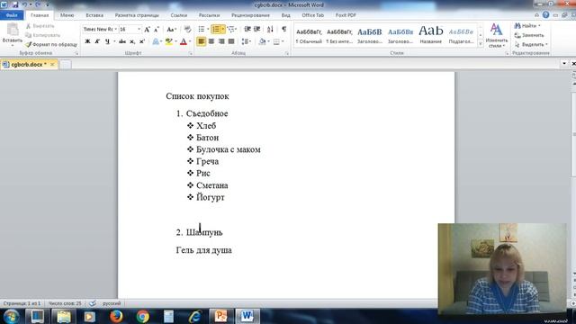Image resolution: width=576 pixels, height=324 pixels.
Task: Click Формат по образцу
Action: pyautogui.click(x=51, y=44)
